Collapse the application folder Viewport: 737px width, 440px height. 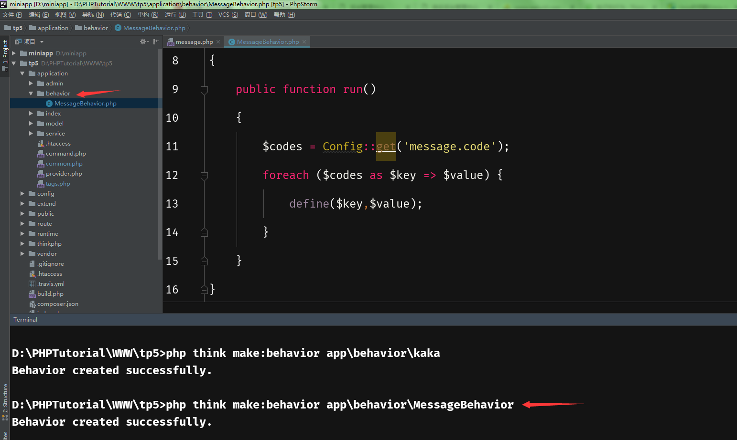[22, 73]
